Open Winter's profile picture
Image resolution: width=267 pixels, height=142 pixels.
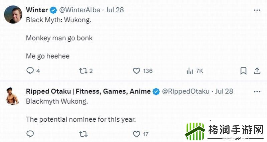pyautogui.click(x=13, y=14)
